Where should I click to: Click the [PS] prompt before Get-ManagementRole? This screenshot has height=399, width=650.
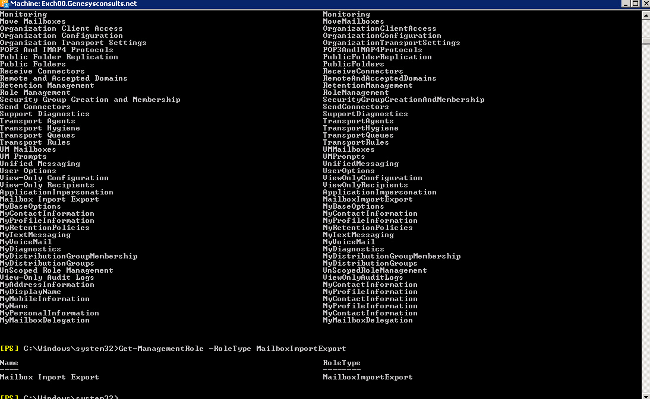tap(10, 349)
